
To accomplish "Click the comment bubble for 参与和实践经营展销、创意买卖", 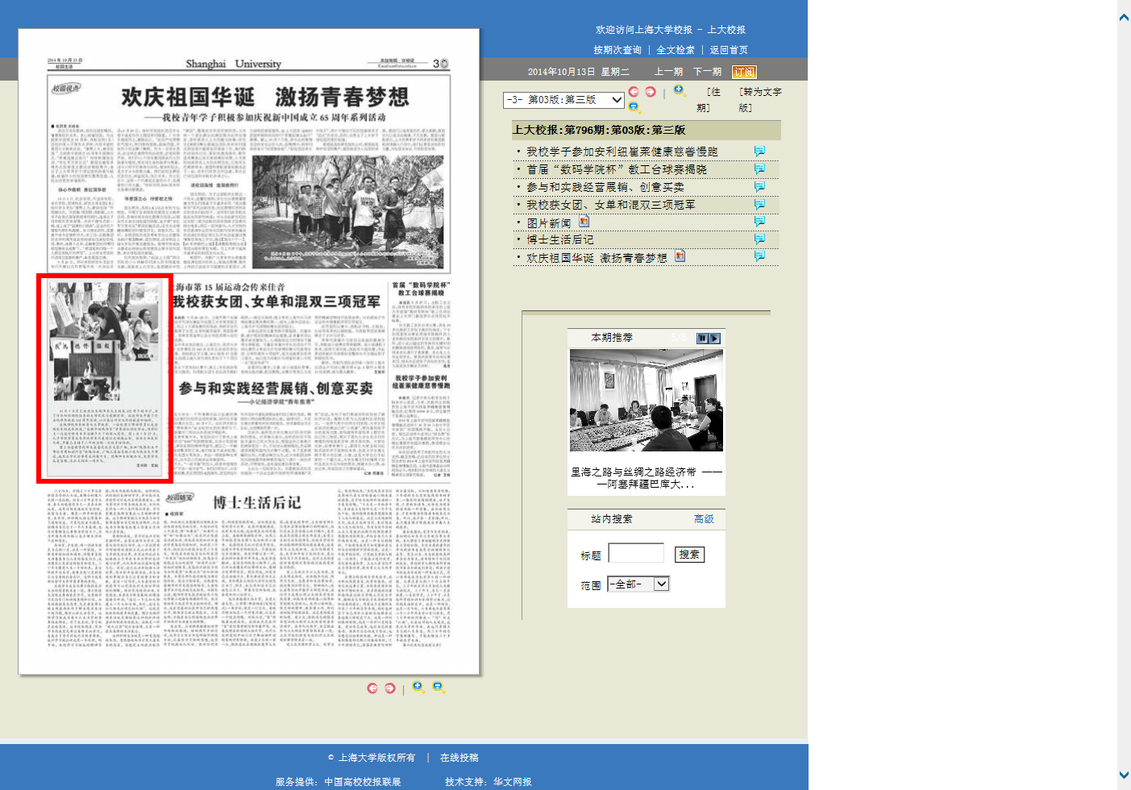I will tap(759, 187).
